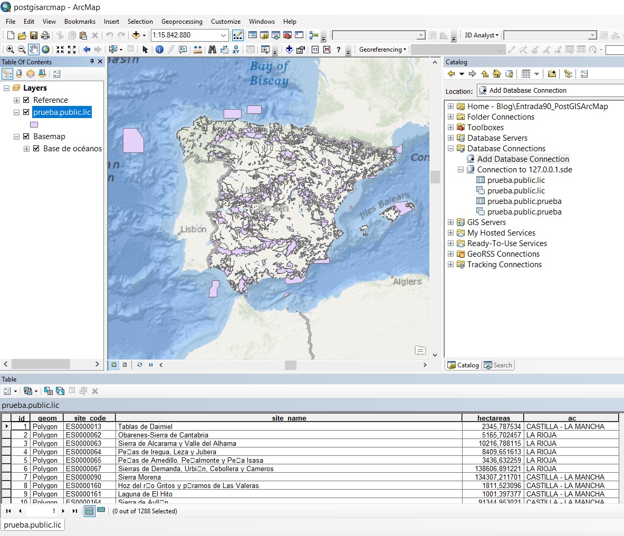This screenshot has width=624, height=536.
Task: Activate the Identify tool
Action: [160, 50]
